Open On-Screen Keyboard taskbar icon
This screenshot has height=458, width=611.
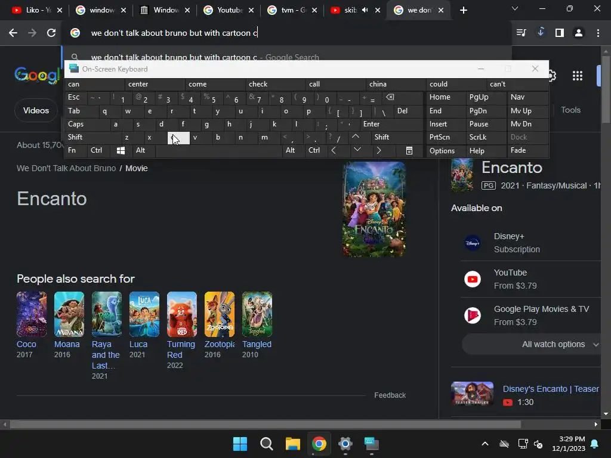371,444
